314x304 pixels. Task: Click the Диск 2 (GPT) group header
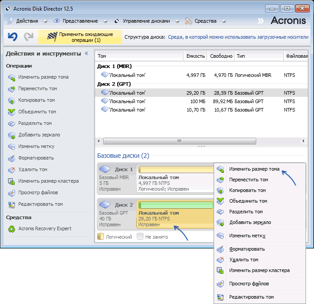[x=114, y=84]
